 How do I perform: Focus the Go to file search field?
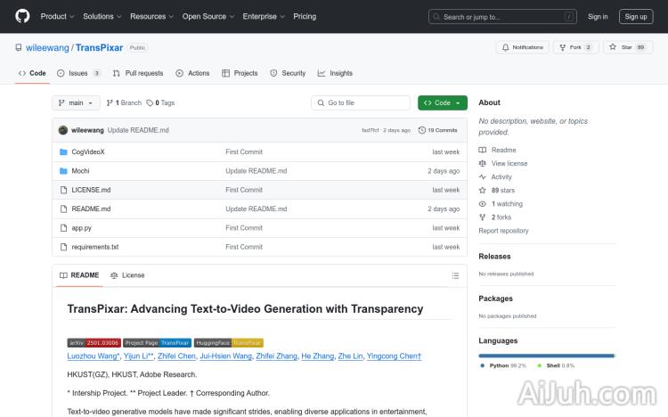pos(360,103)
